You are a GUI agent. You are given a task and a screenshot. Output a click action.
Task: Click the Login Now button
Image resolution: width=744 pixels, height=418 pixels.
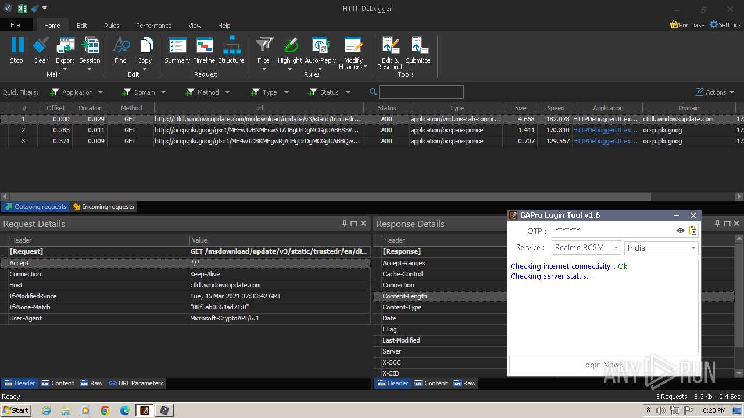604,365
